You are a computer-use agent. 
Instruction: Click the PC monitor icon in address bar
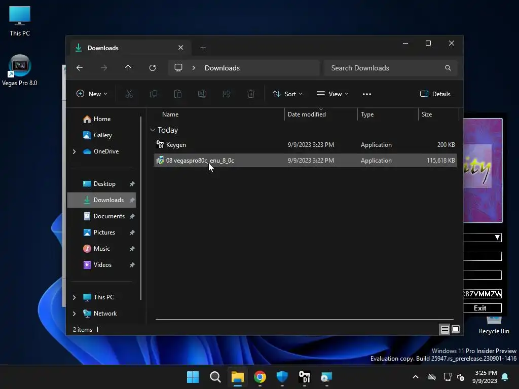(x=178, y=68)
